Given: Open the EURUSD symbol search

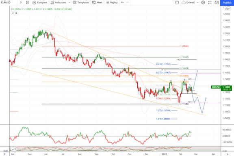Looking at the screenshot, I should 6,2.
